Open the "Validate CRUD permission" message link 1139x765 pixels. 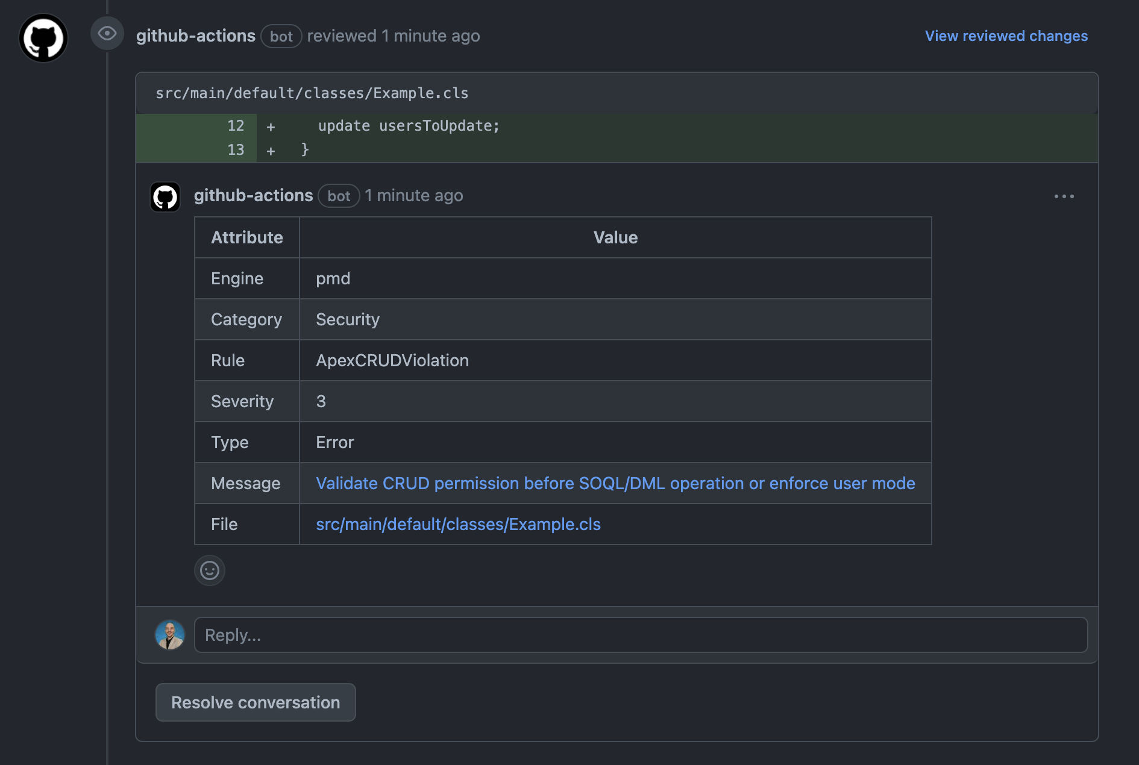coord(615,483)
